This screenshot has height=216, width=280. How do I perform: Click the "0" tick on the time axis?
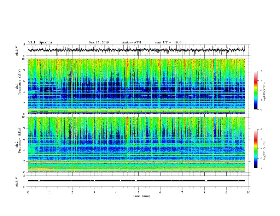(x=28, y=192)
